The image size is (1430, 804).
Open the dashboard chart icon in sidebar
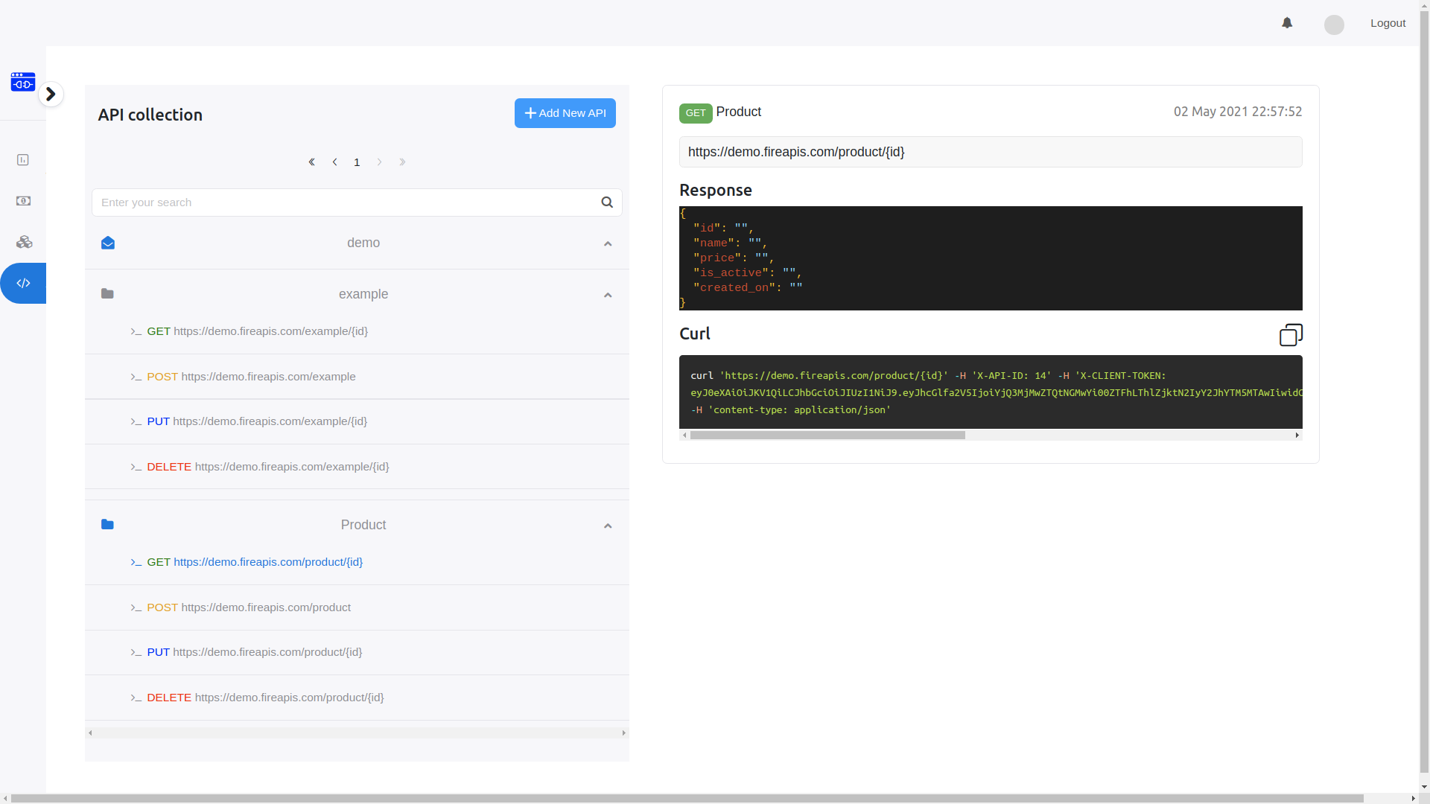[23, 160]
